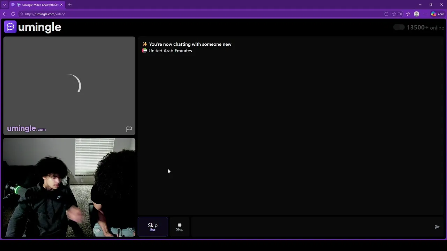The height and width of the screenshot is (251, 447).
Task: Click the circled three-dots icon in address bar
Action: pyautogui.click(x=387, y=14)
